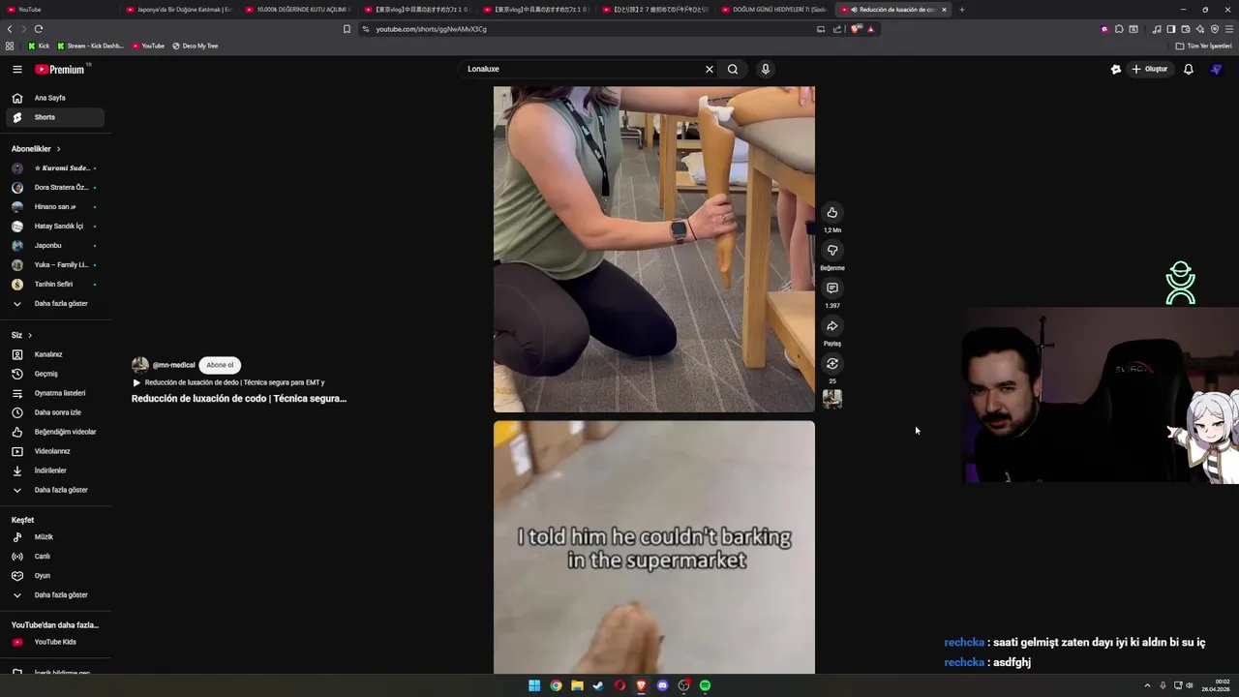Click the YouTube Premium logo

60,69
